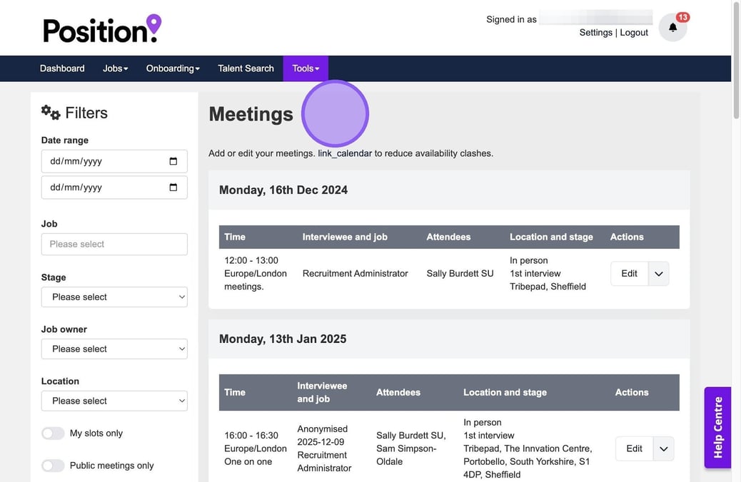Toggle My slots only switch

coord(53,434)
